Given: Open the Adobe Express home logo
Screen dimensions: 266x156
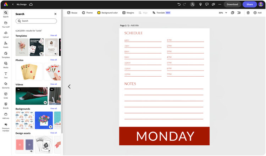Looking at the screenshot, I should point(6,4).
